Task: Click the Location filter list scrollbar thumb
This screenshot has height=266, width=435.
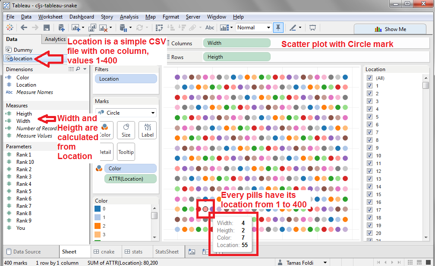Action: (x=426, y=85)
